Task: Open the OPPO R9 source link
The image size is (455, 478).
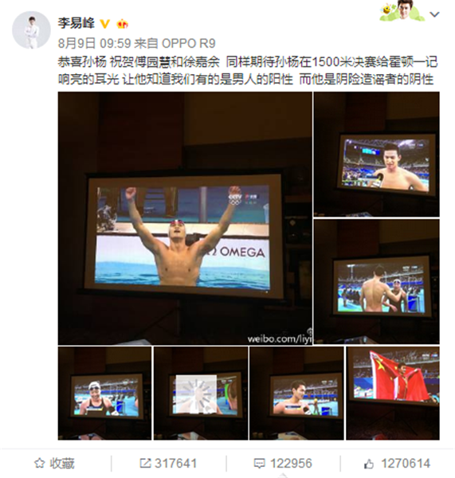Action: [x=189, y=43]
